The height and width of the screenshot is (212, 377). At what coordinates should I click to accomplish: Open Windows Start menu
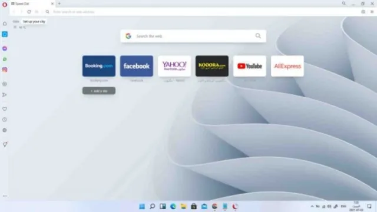pos(142,206)
